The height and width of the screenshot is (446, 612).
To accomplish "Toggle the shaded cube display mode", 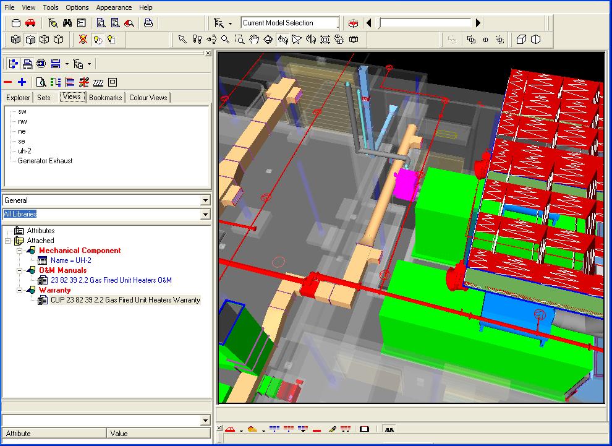I will (15, 40).
